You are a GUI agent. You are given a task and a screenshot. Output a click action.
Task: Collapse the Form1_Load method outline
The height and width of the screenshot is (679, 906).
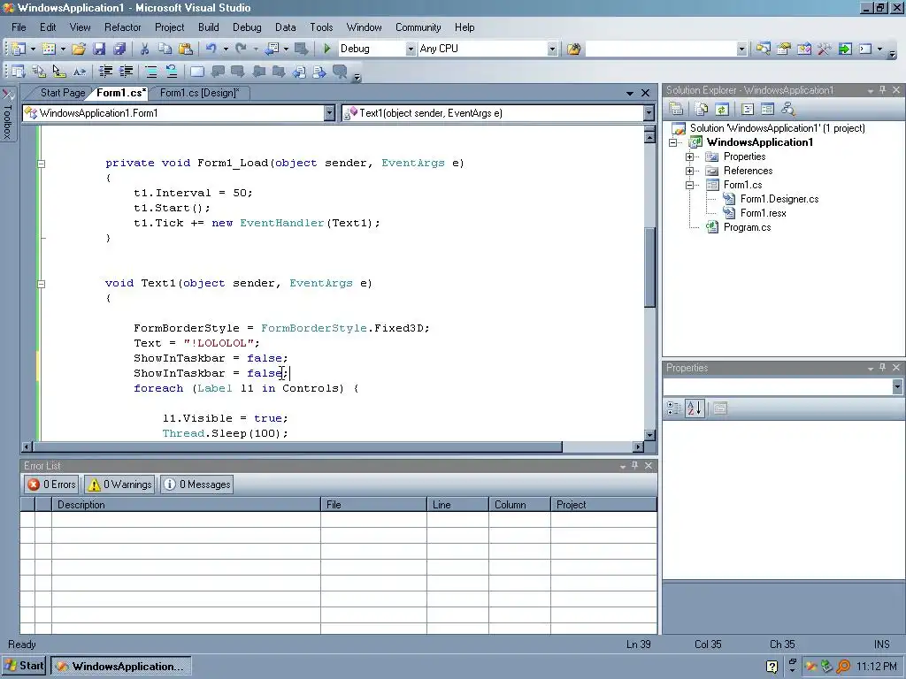click(41, 164)
